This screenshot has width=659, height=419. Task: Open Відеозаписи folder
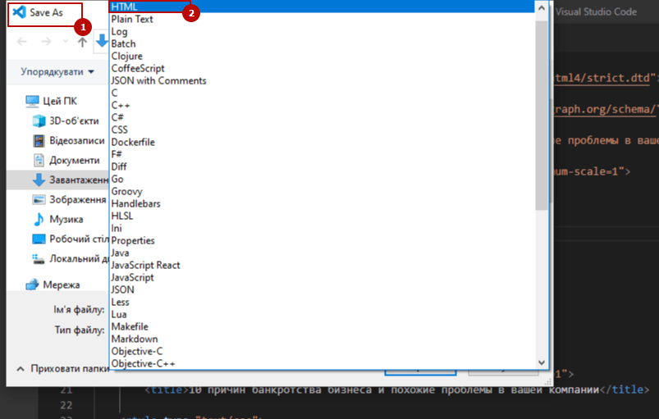(x=69, y=141)
